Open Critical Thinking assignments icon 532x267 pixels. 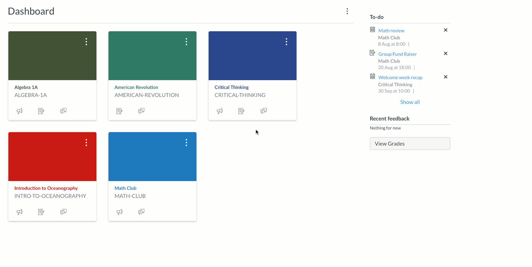point(241,111)
